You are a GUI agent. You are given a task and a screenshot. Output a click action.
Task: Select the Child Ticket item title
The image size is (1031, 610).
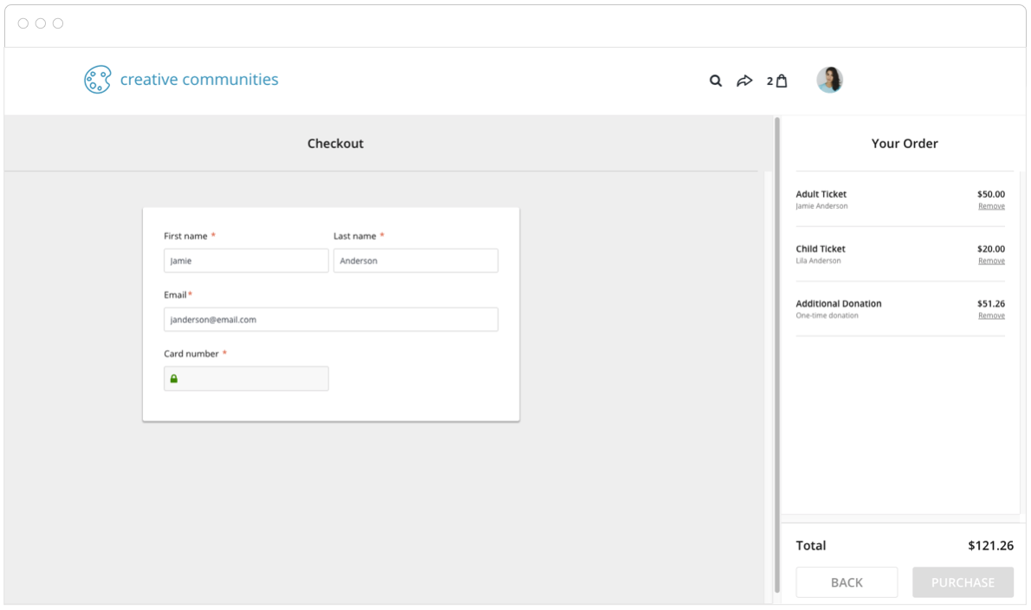point(820,249)
